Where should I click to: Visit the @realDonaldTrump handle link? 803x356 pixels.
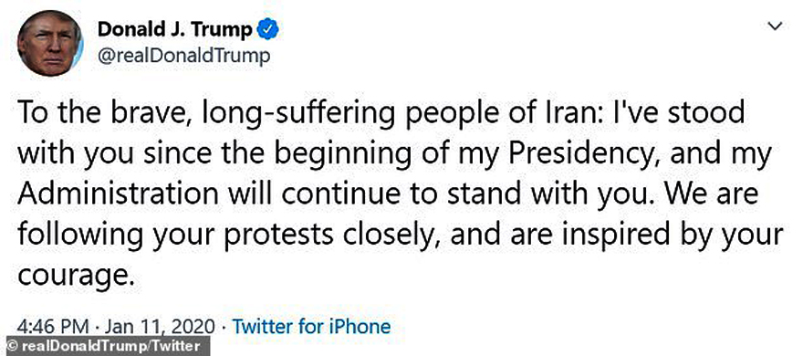[x=183, y=57]
